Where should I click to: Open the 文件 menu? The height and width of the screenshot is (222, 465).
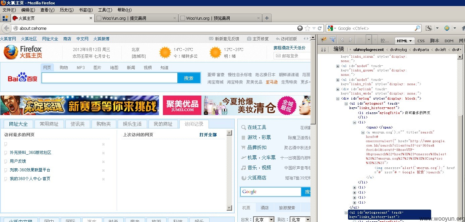pos(9,10)
